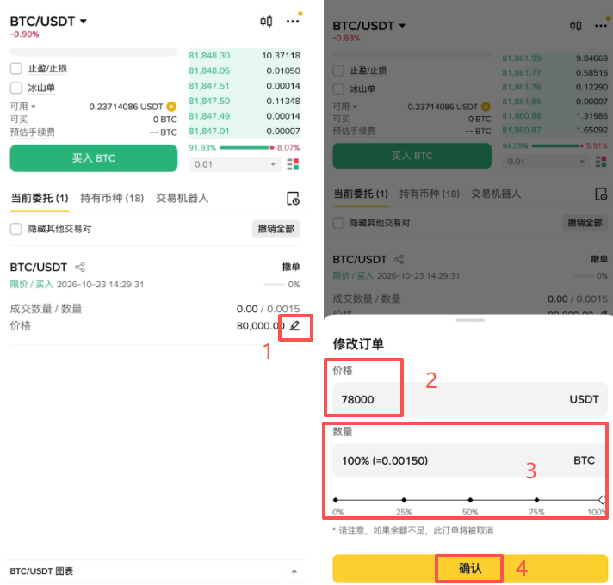Click the 94.09% buy/sell ratio bar
This screenshot has height=585, width=613.
tap(555, 145)
